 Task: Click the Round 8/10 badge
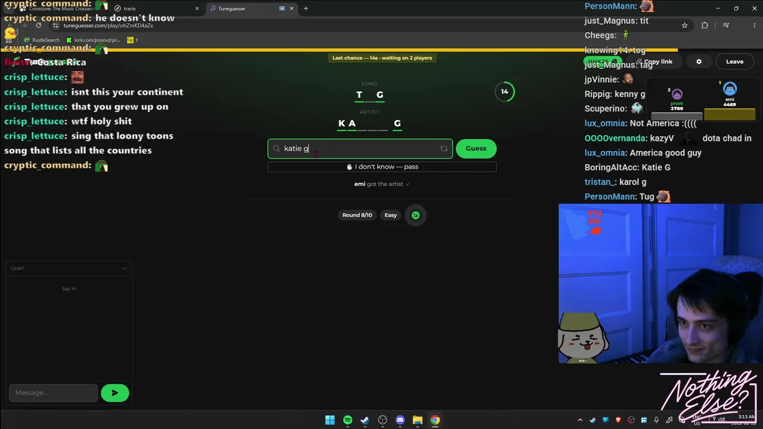tap(357, 215)
